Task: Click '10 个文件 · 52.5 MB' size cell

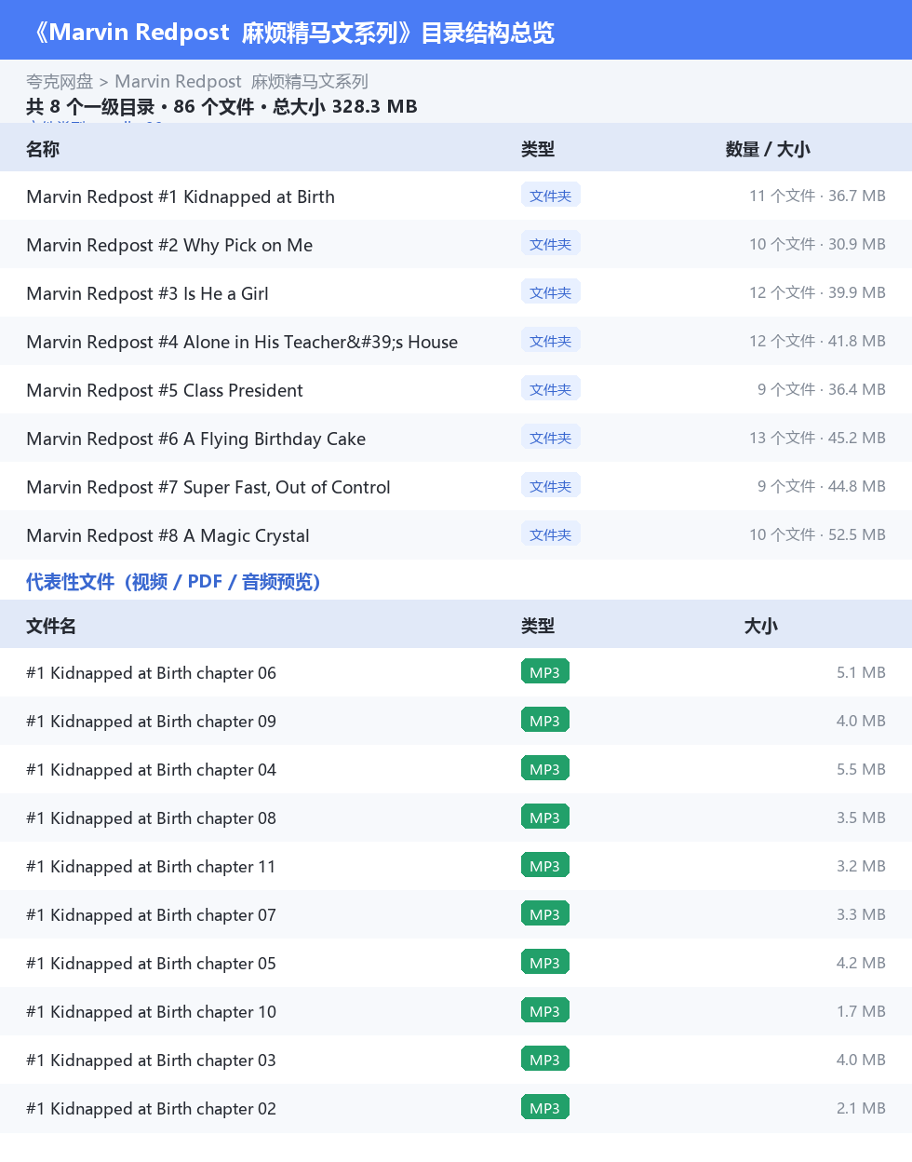Action: [x=817, y=534]
